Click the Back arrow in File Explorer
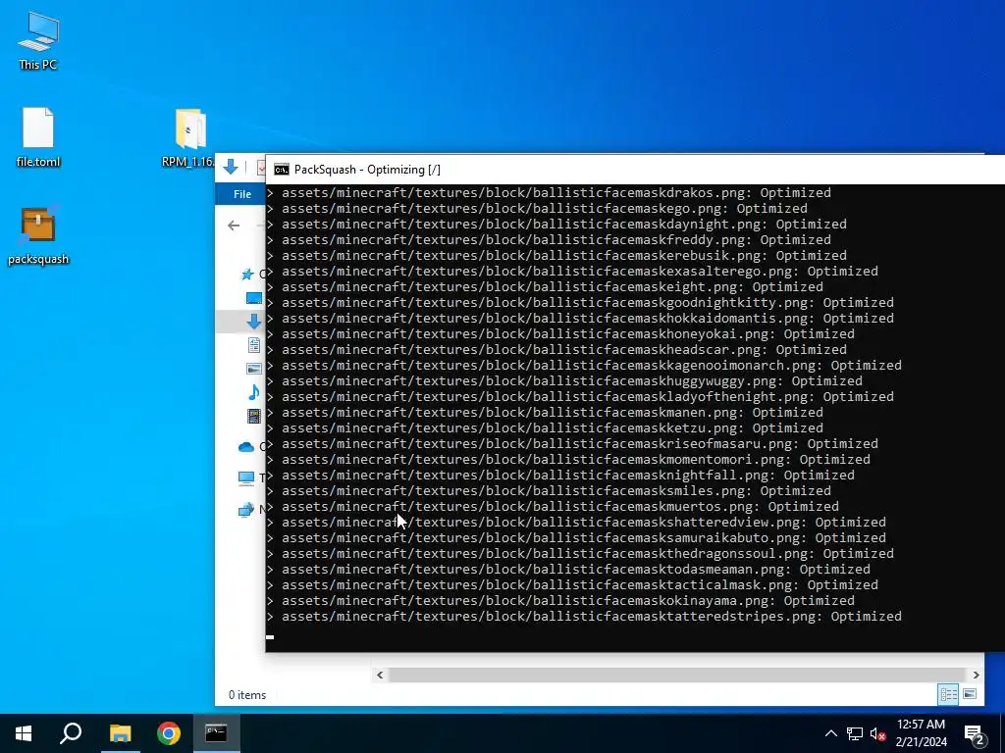 tap(234, 226)
